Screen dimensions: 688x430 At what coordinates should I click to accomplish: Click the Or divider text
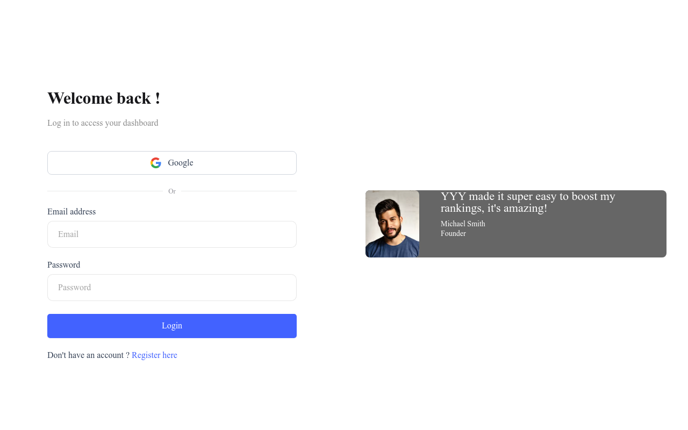(x=172, y=191)
